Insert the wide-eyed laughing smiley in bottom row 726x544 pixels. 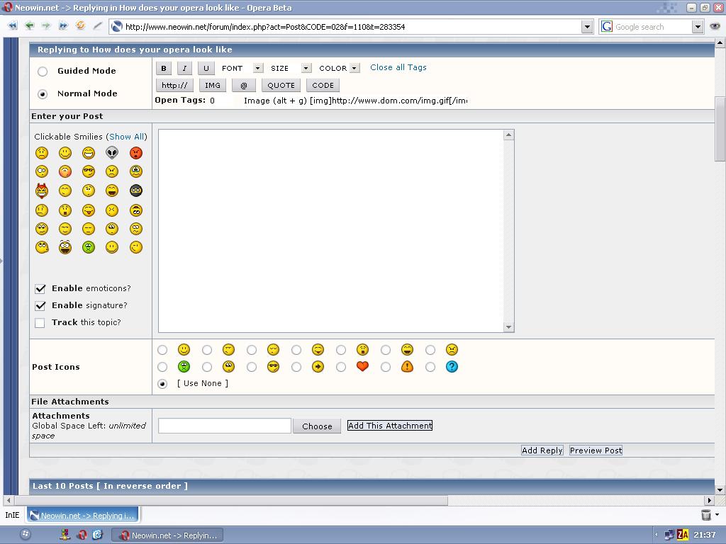(x=65, y=247)
